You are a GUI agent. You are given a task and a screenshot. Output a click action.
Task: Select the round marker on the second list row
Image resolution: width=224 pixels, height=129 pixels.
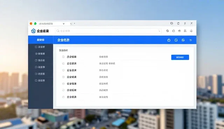tap(63, 63)
